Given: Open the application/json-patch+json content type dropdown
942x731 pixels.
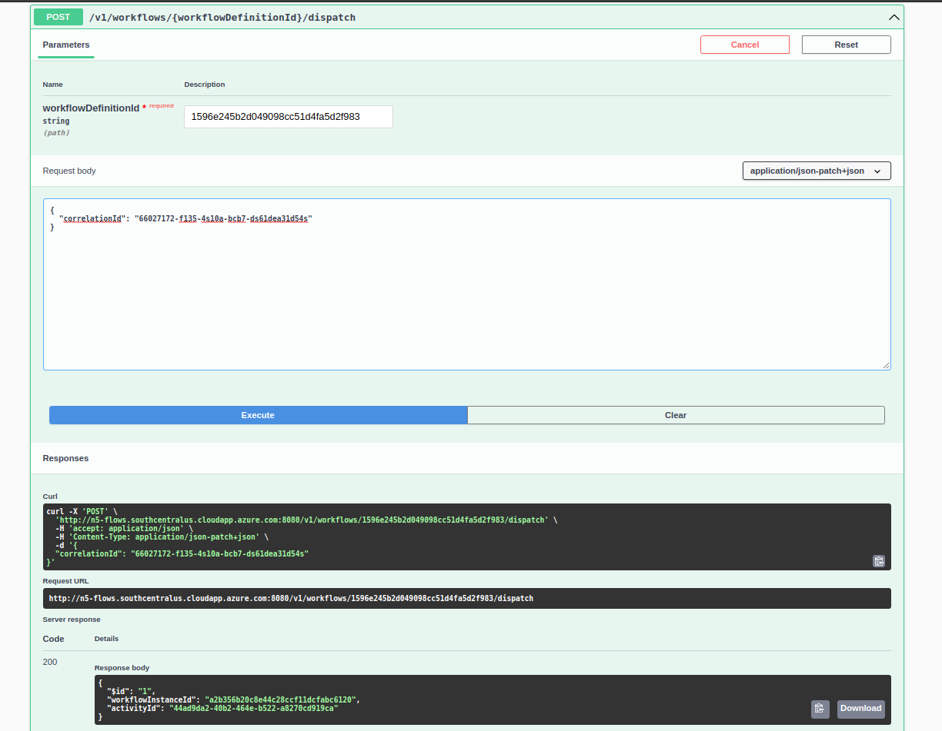Looking at the screenshot, I should tap(817, 171).
